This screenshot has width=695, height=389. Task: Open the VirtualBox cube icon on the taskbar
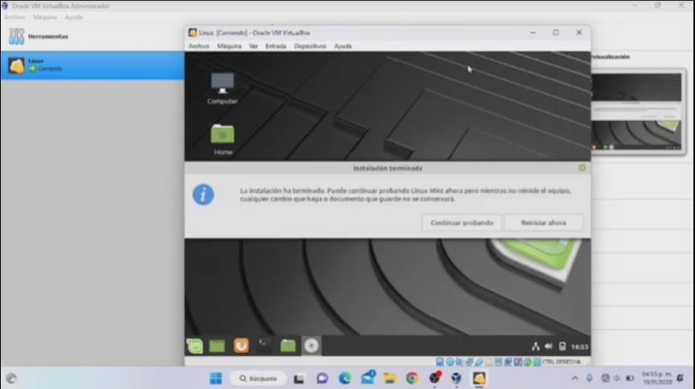pyautogui.click(x=456, y=379)
